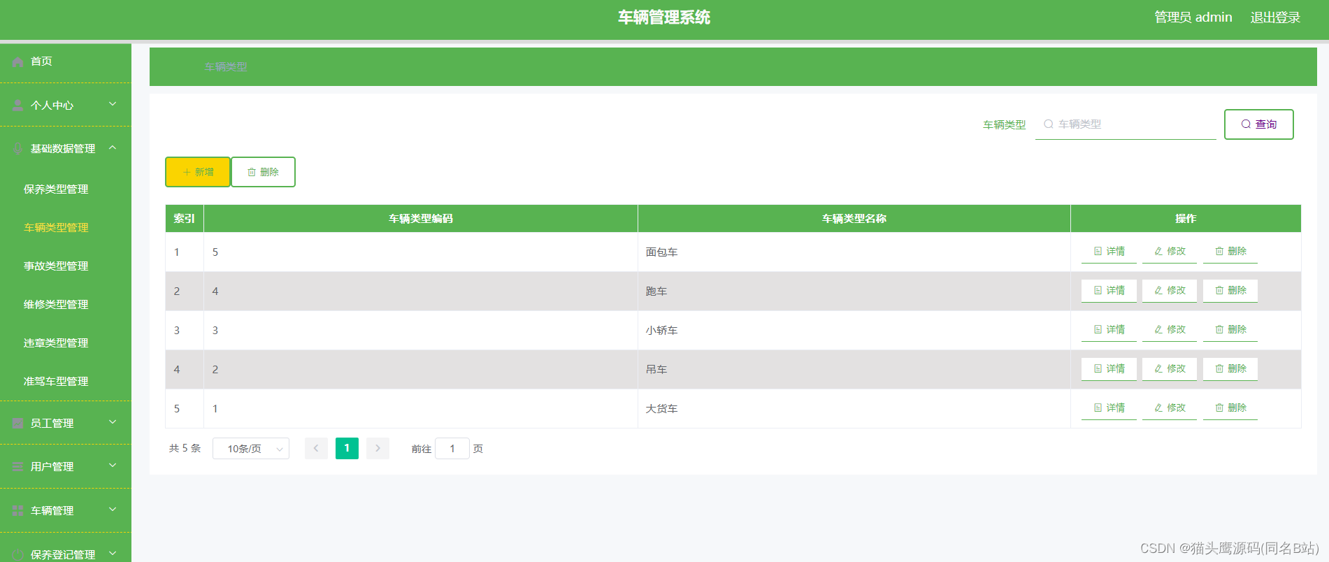The height and width of the screenshot is (562, 1329).
Task: Click the 车辆类型 search input field
Action: pos(1126,124)
